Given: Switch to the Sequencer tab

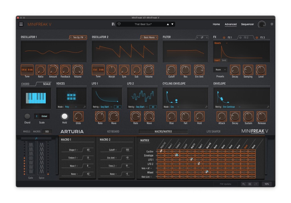Looking at the screenshot, I should (x=247, y=24).
